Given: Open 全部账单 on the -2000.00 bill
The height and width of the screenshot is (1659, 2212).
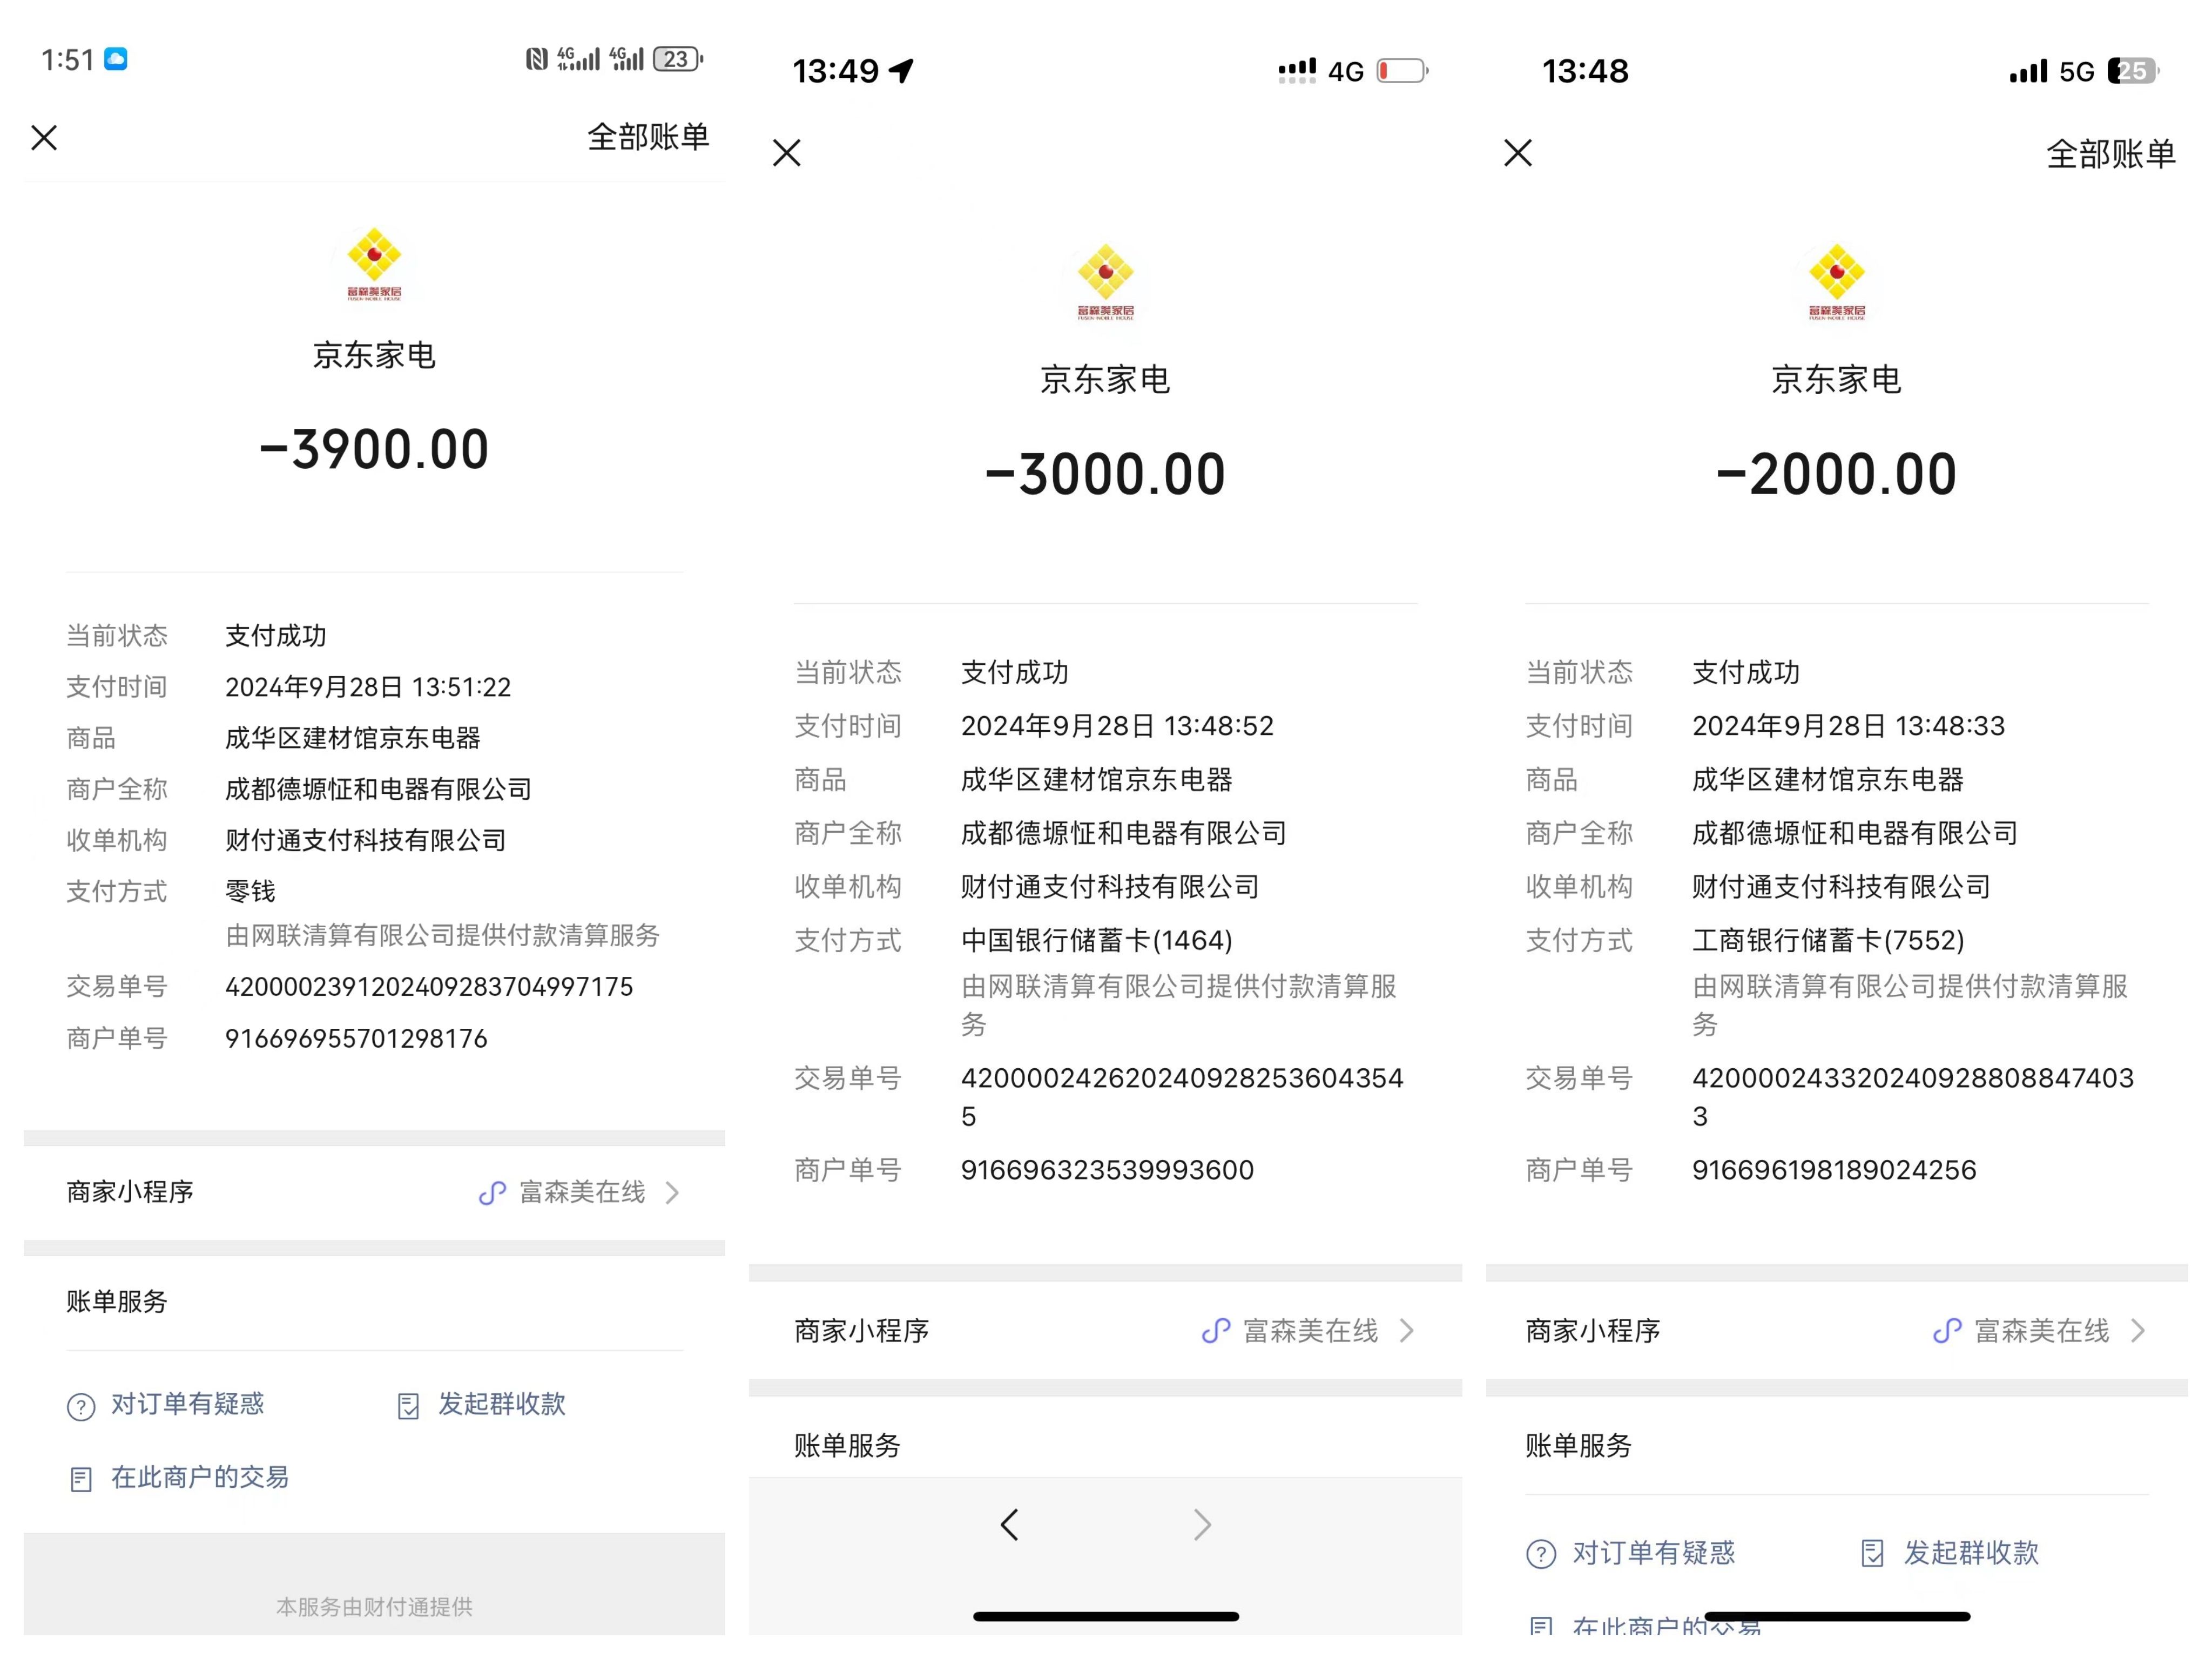Looking at the screenshot, I should click(x=2111, y=154).
